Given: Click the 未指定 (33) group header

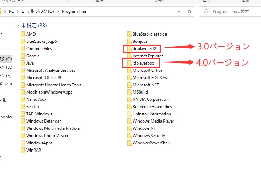Looking at the screenshot, I should point(34,26).
